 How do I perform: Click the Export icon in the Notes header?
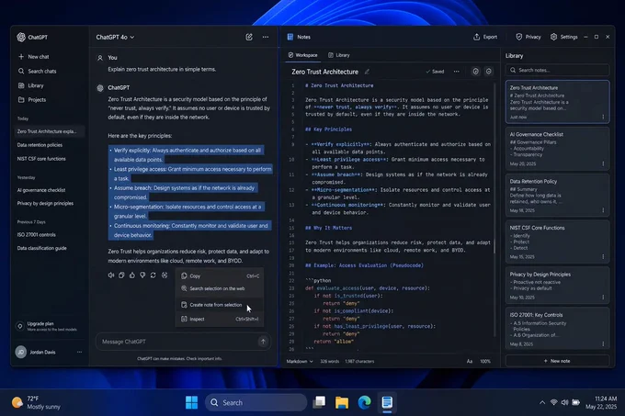[476, 37]
